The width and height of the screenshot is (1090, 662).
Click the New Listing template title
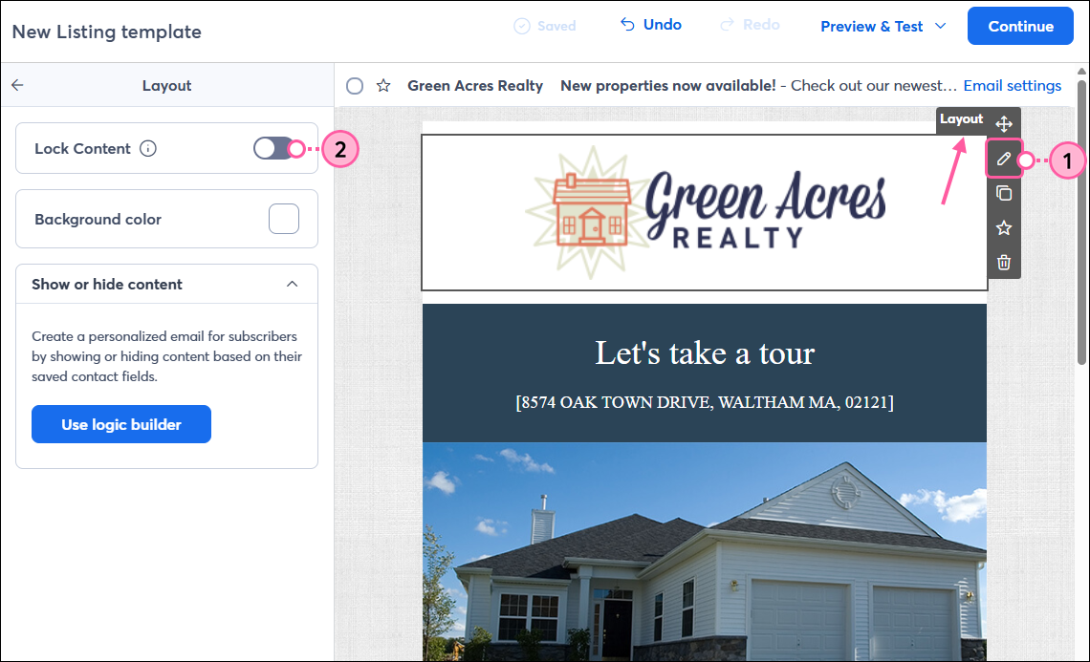coord(106,32)
